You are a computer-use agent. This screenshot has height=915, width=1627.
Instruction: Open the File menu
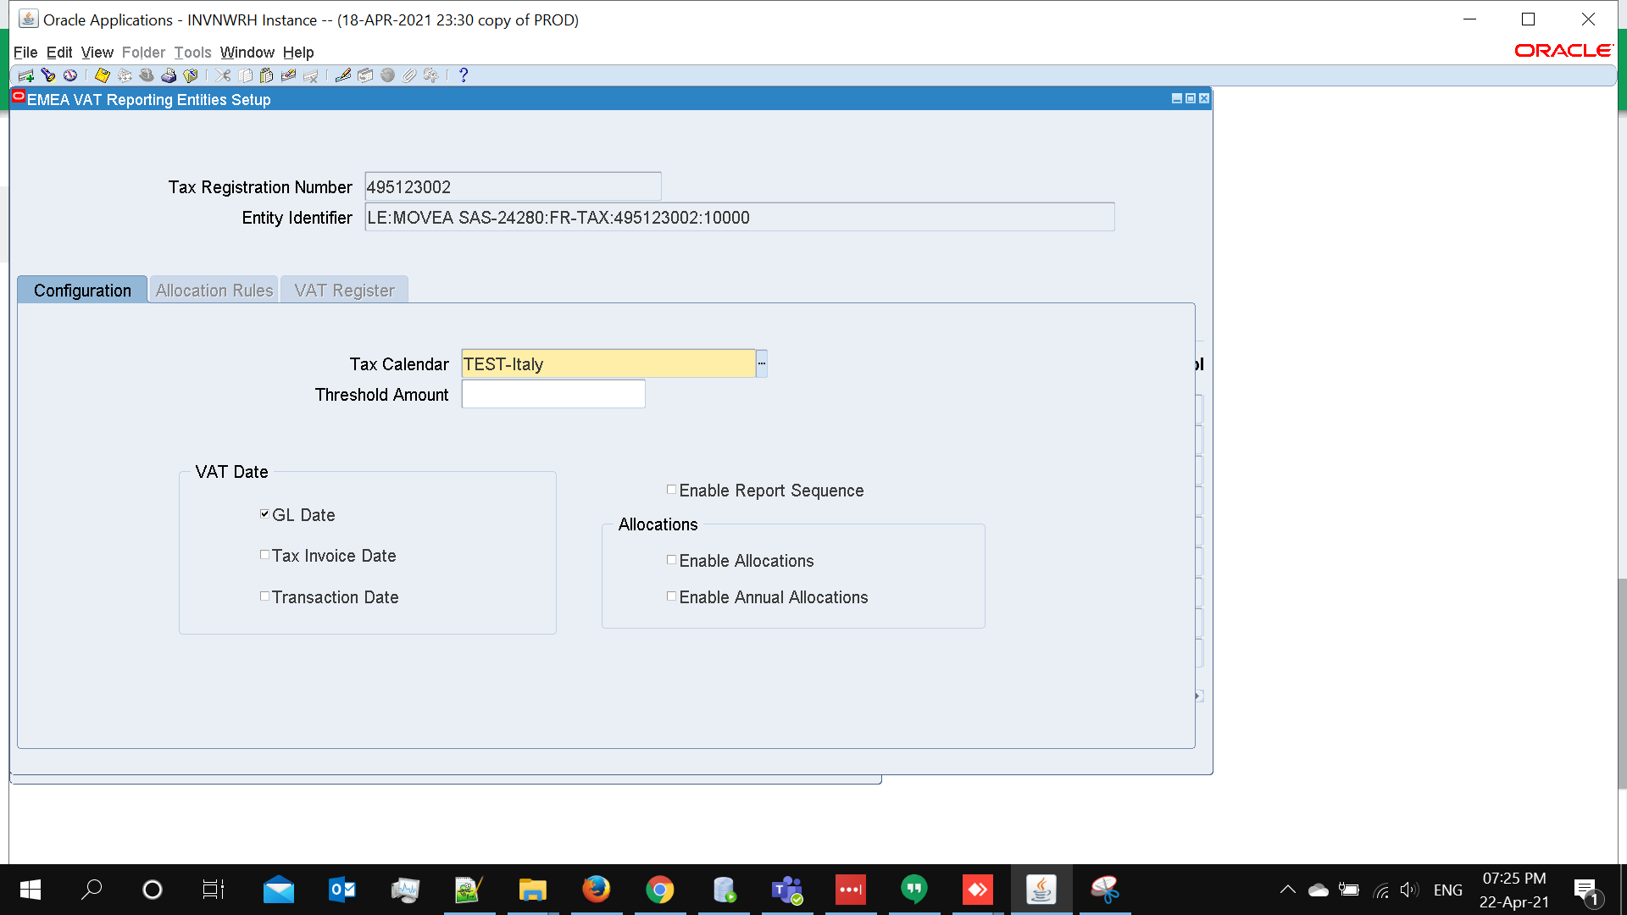(25, 53)
